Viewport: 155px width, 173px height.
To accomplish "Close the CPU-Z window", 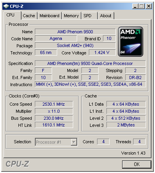I will [149, 6].
